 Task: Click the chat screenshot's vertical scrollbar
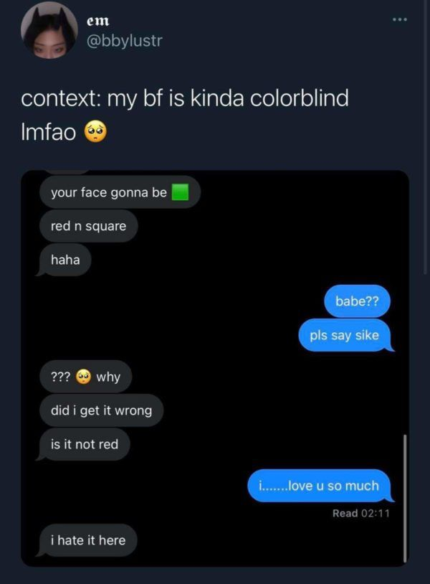coord(405,498)
